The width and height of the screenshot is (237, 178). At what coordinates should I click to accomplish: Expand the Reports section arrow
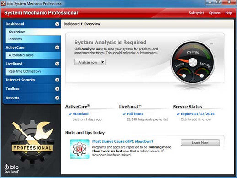pos(57,98)
